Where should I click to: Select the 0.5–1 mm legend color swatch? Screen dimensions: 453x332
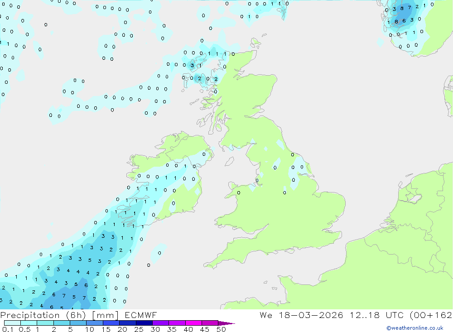(29, 323)
